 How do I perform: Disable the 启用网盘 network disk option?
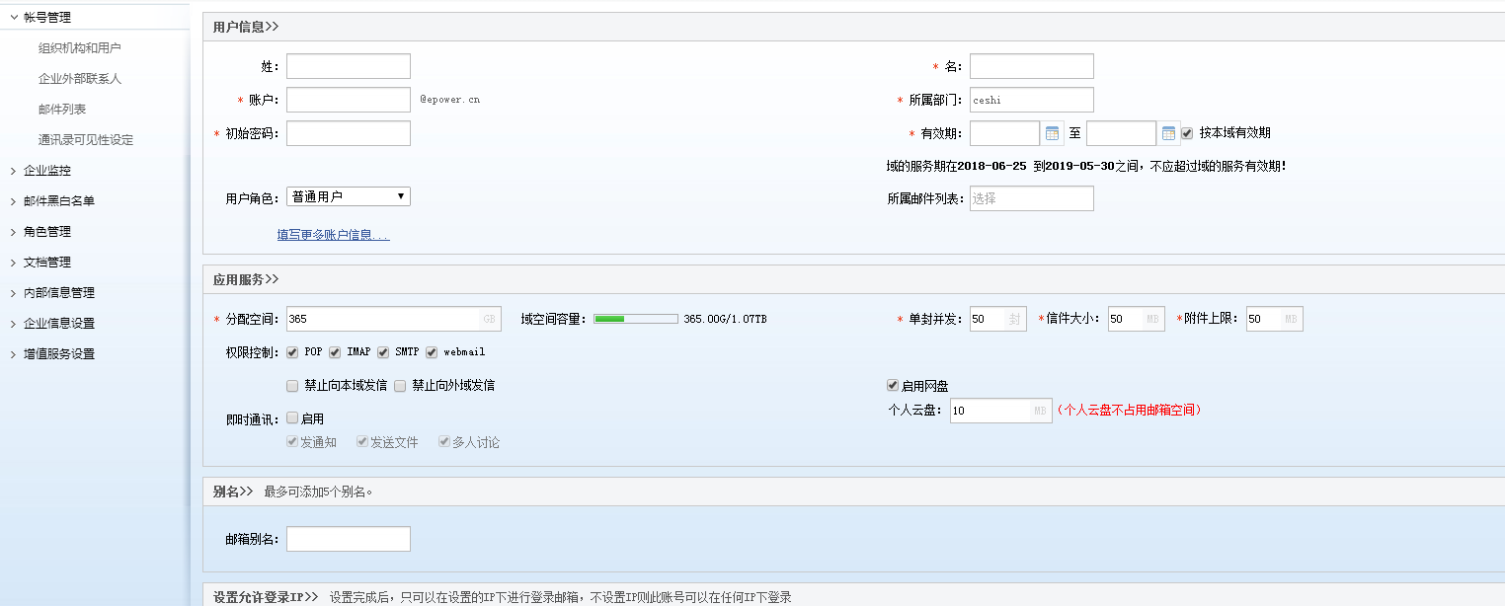[x=891, y=386]
